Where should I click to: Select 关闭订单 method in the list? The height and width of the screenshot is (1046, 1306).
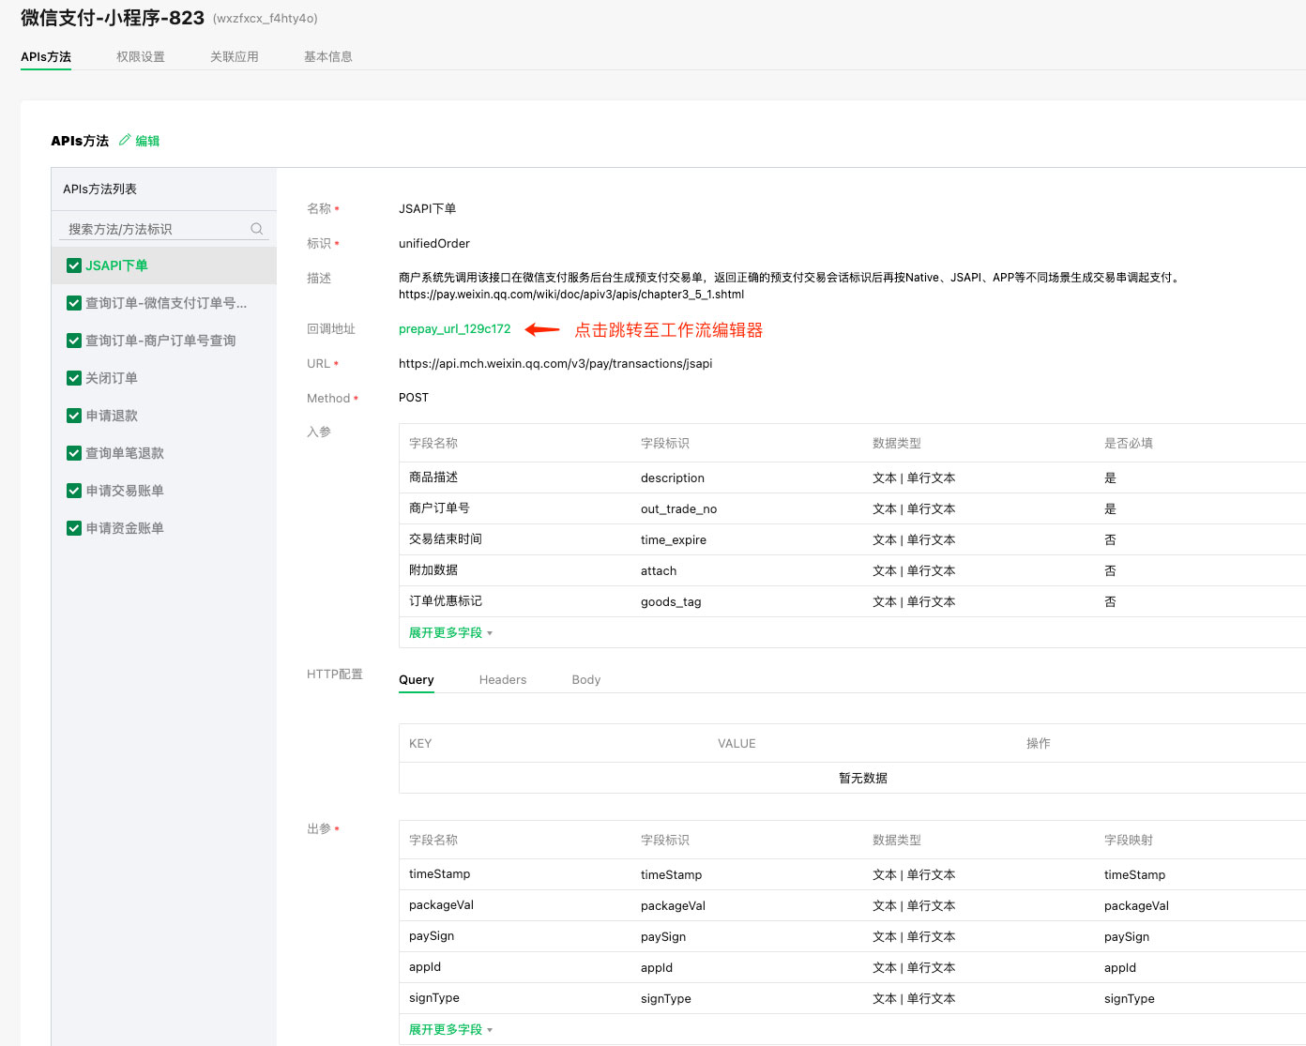click(x=112, y=378)
